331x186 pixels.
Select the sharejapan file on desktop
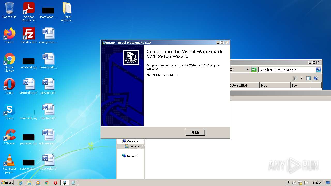[48, 13]
